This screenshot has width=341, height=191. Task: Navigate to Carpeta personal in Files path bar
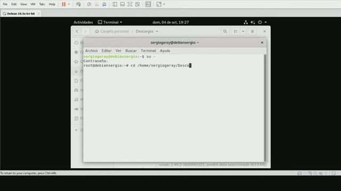point(112,31)
